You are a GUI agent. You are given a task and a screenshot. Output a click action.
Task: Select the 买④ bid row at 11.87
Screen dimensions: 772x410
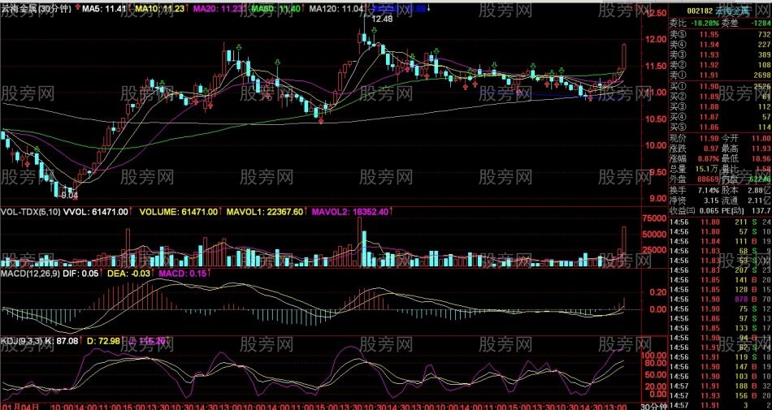pyautogui.click(x=720, y=117)
